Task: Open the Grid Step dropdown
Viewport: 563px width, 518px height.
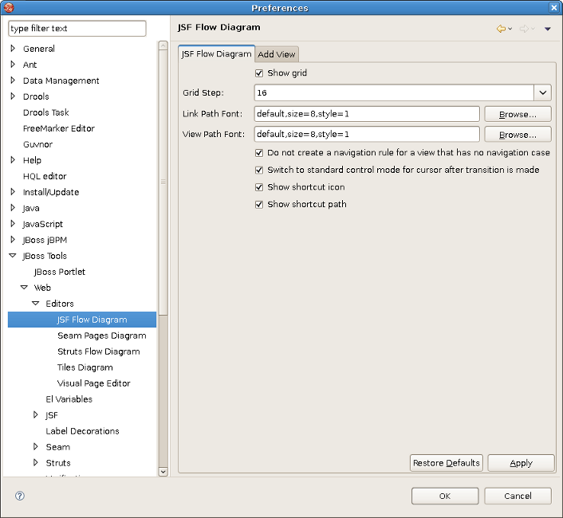Action: [542, 93]
